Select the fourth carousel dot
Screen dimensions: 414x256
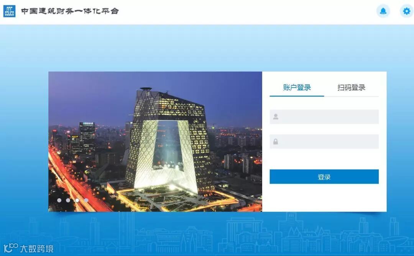pyautogui.click(x=86, y=201)
